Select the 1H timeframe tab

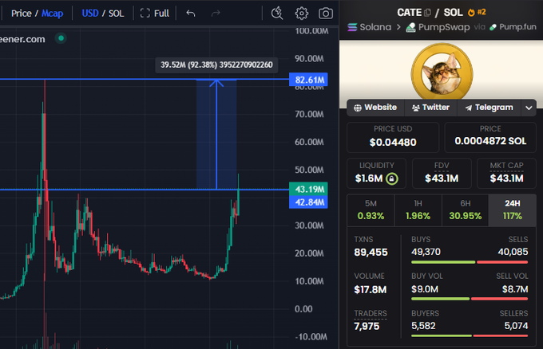[x=418, y=210]
